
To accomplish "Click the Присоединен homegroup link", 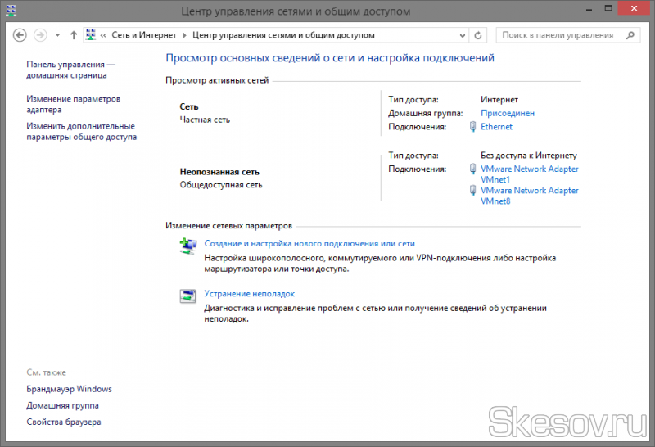I will [x=508, y=113].
